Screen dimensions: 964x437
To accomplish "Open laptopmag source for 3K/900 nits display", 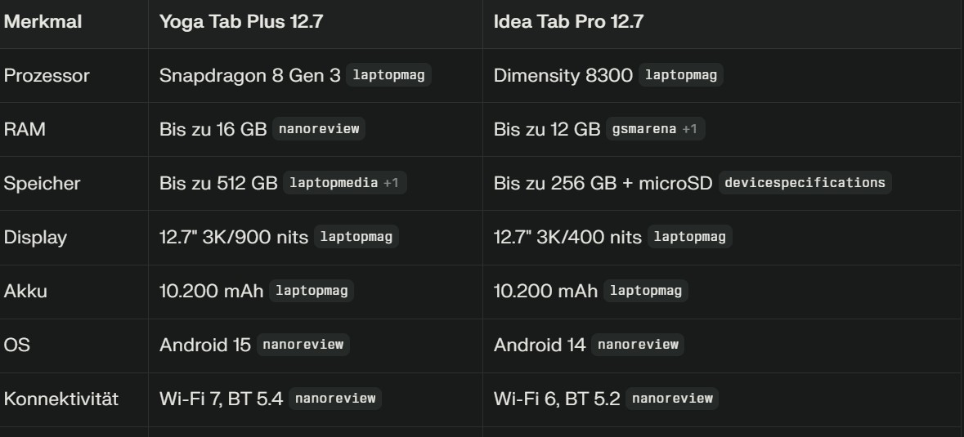I will point(356,237).
